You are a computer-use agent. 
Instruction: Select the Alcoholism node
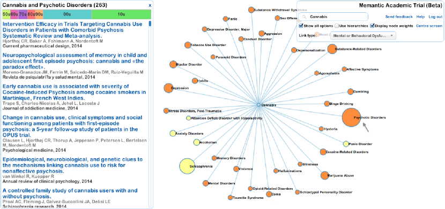click(196, 142)
